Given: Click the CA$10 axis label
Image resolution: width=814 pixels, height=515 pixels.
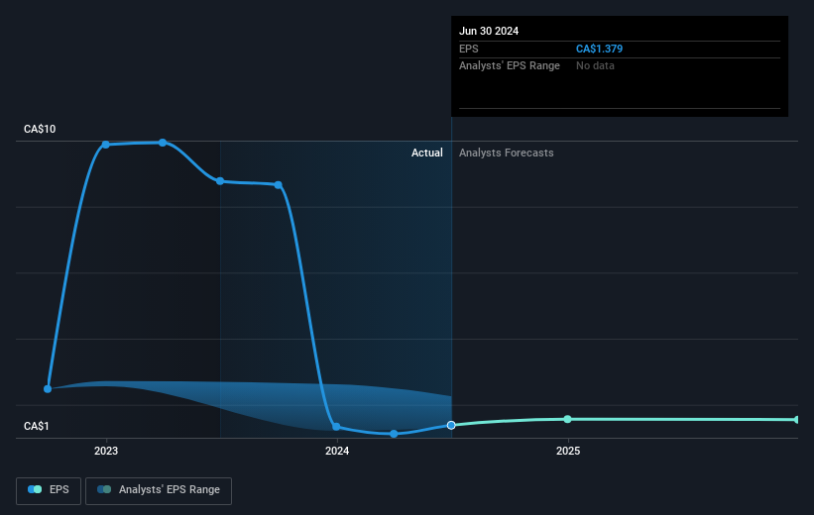Looking at the screenshot, I should (40, 129).
